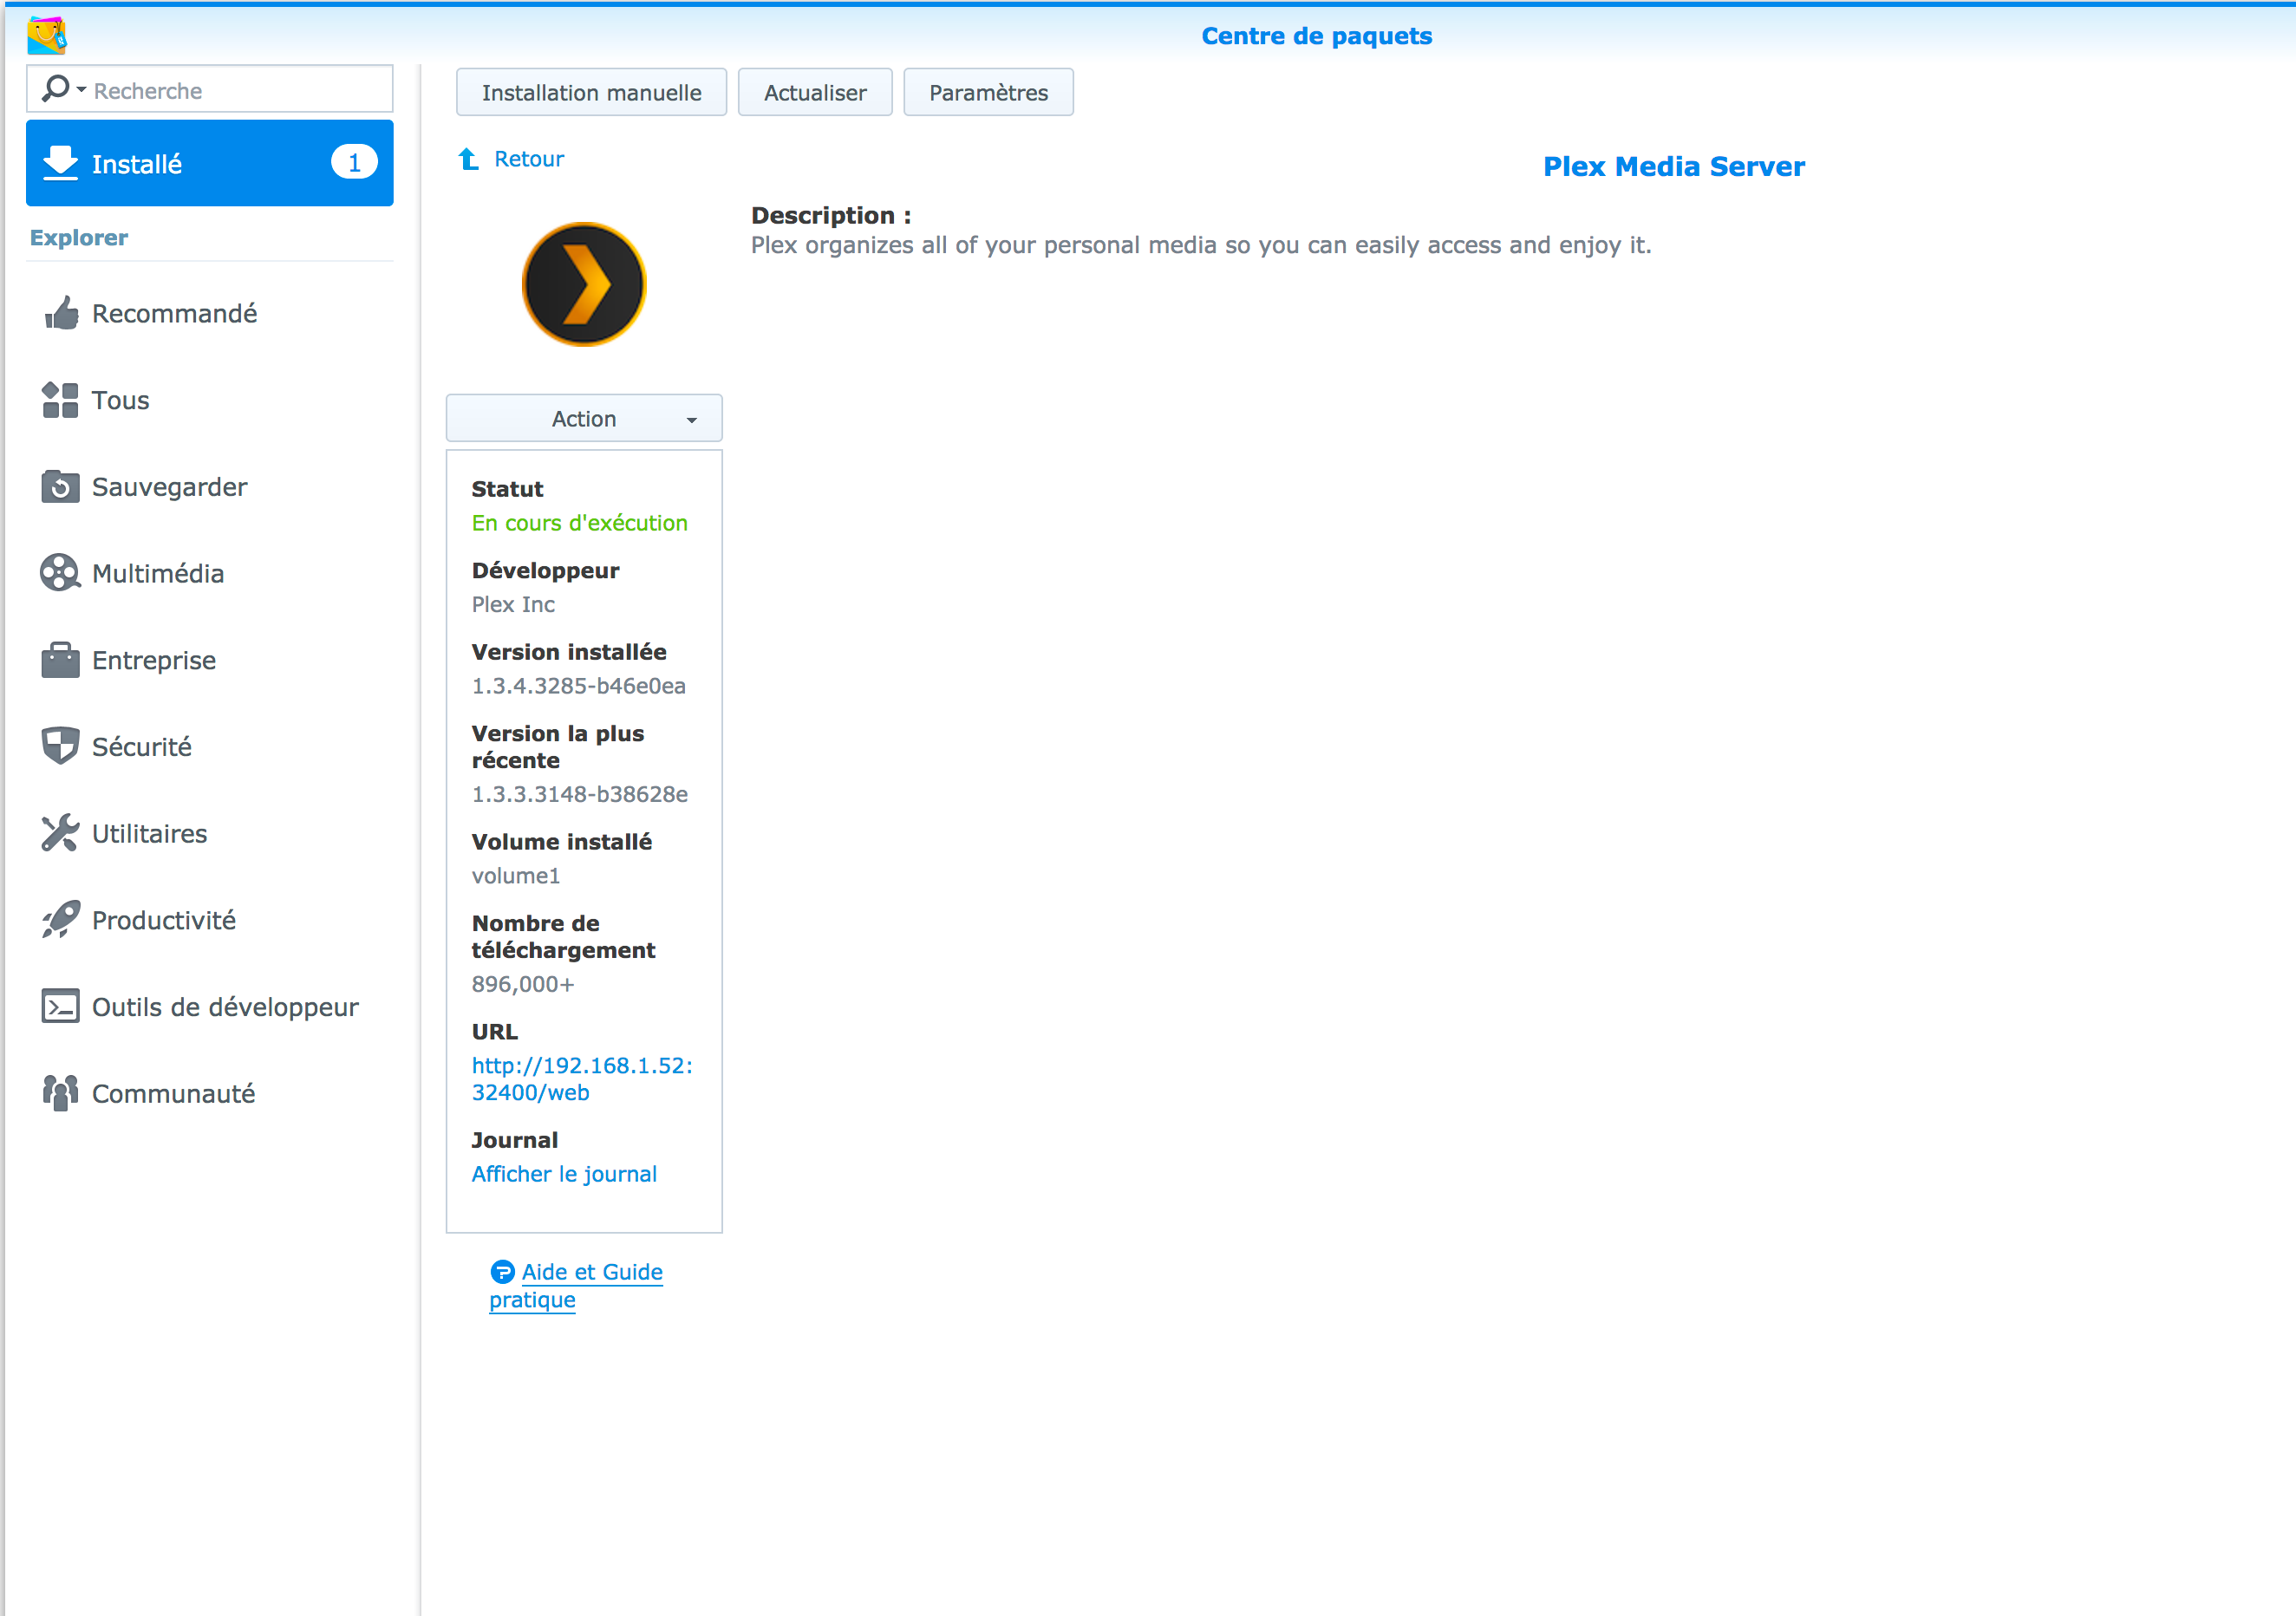Screen dimensions: 2296x1616
Task: Click the Recommandé thumbs-up icon
Action: 61,313
